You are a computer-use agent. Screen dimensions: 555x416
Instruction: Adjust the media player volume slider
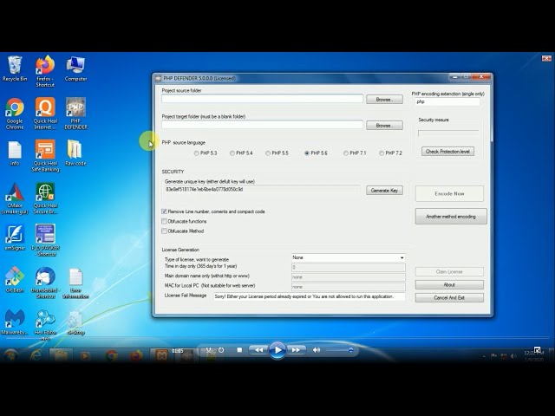point(339,350)
